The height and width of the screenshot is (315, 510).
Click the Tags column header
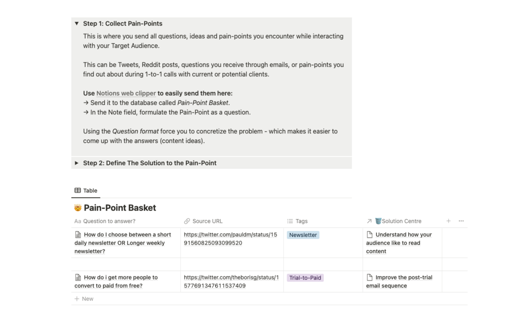(301, 221)
